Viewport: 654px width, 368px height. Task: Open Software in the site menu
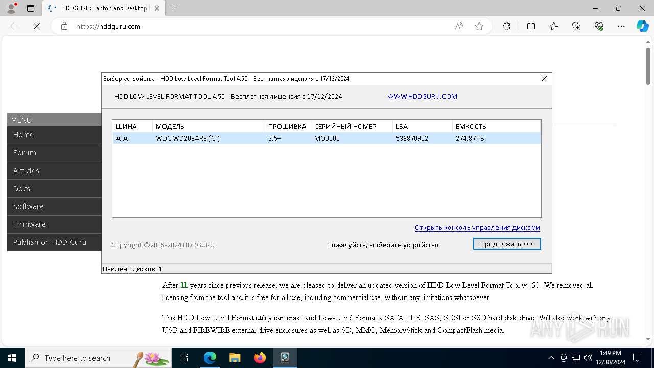tap(54, 206)
